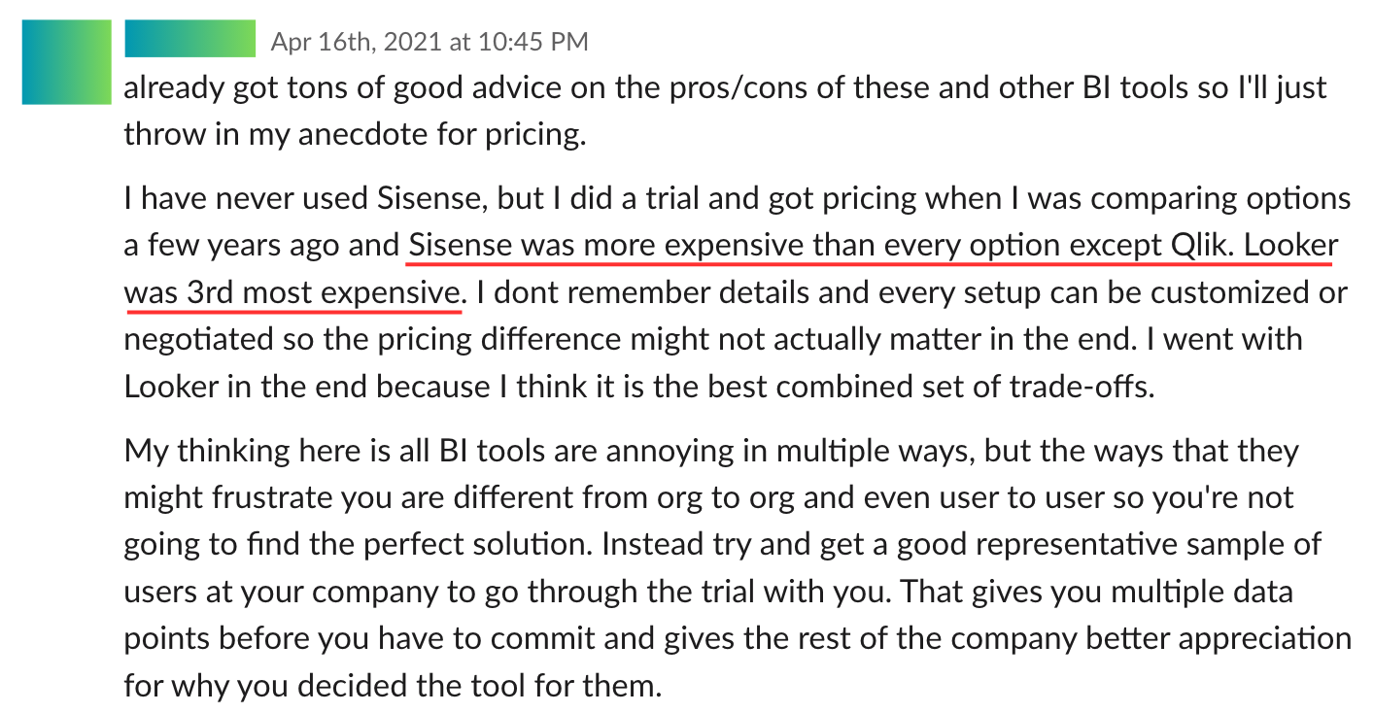This screenshot has width=1374, height=713.
Task: Open the blurred sender name profile
Action: coord(189,39)
